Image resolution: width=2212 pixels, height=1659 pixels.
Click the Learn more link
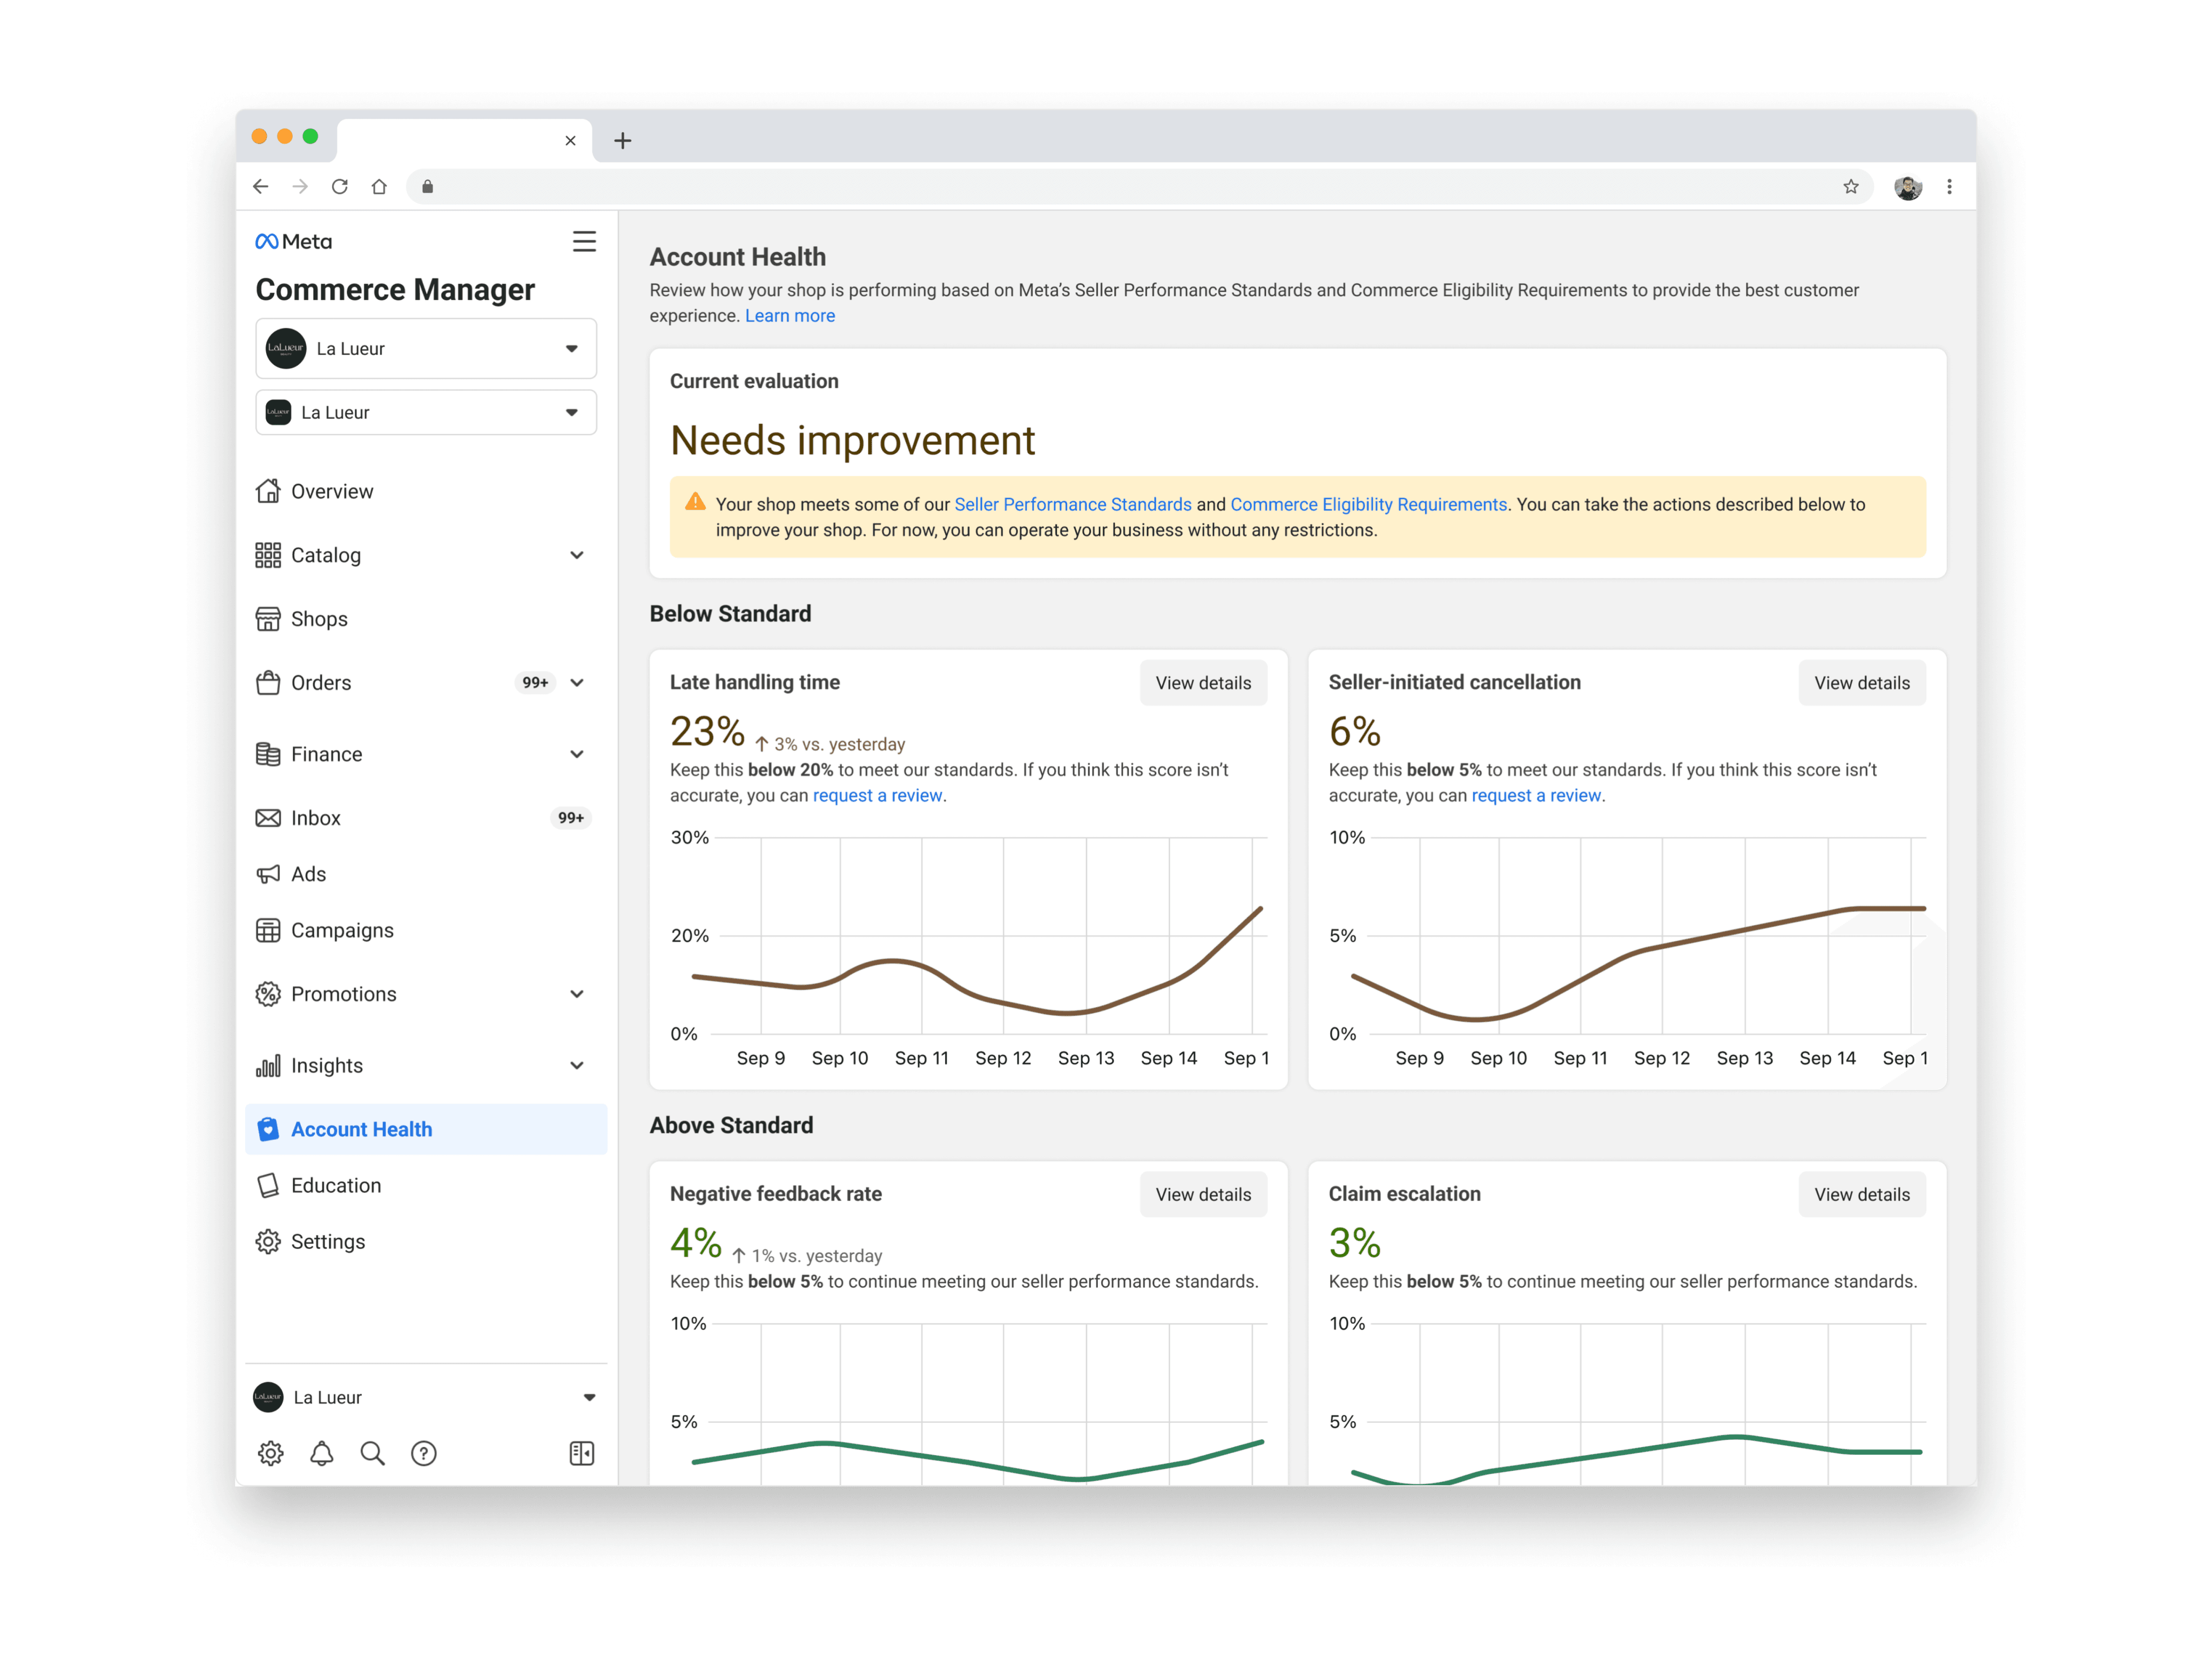(790, 316)
